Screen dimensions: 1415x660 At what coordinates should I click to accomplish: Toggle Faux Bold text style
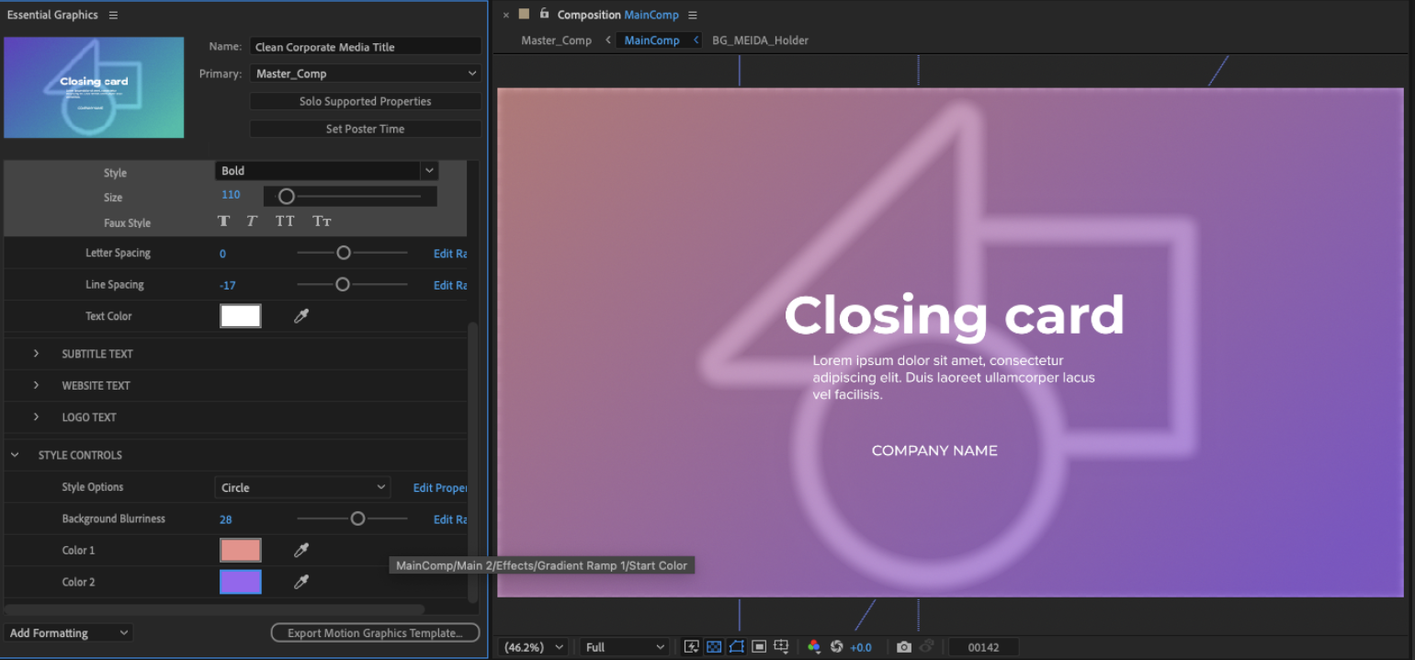click(x=223, y=222)
